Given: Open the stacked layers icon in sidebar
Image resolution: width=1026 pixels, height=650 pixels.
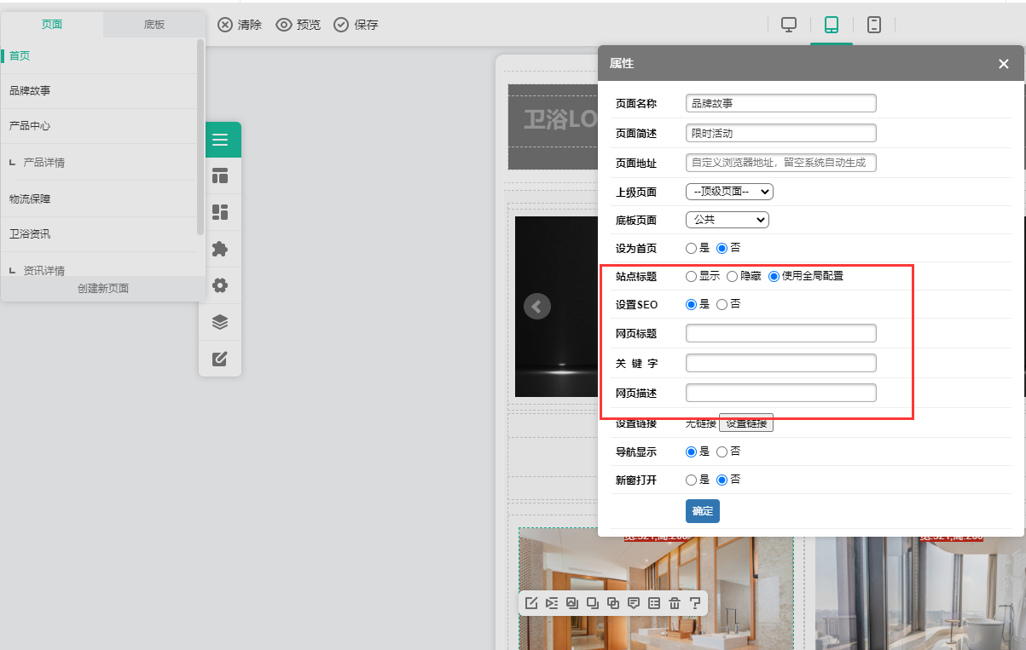Looking at the screenshot, I should (x=220, y=322).
